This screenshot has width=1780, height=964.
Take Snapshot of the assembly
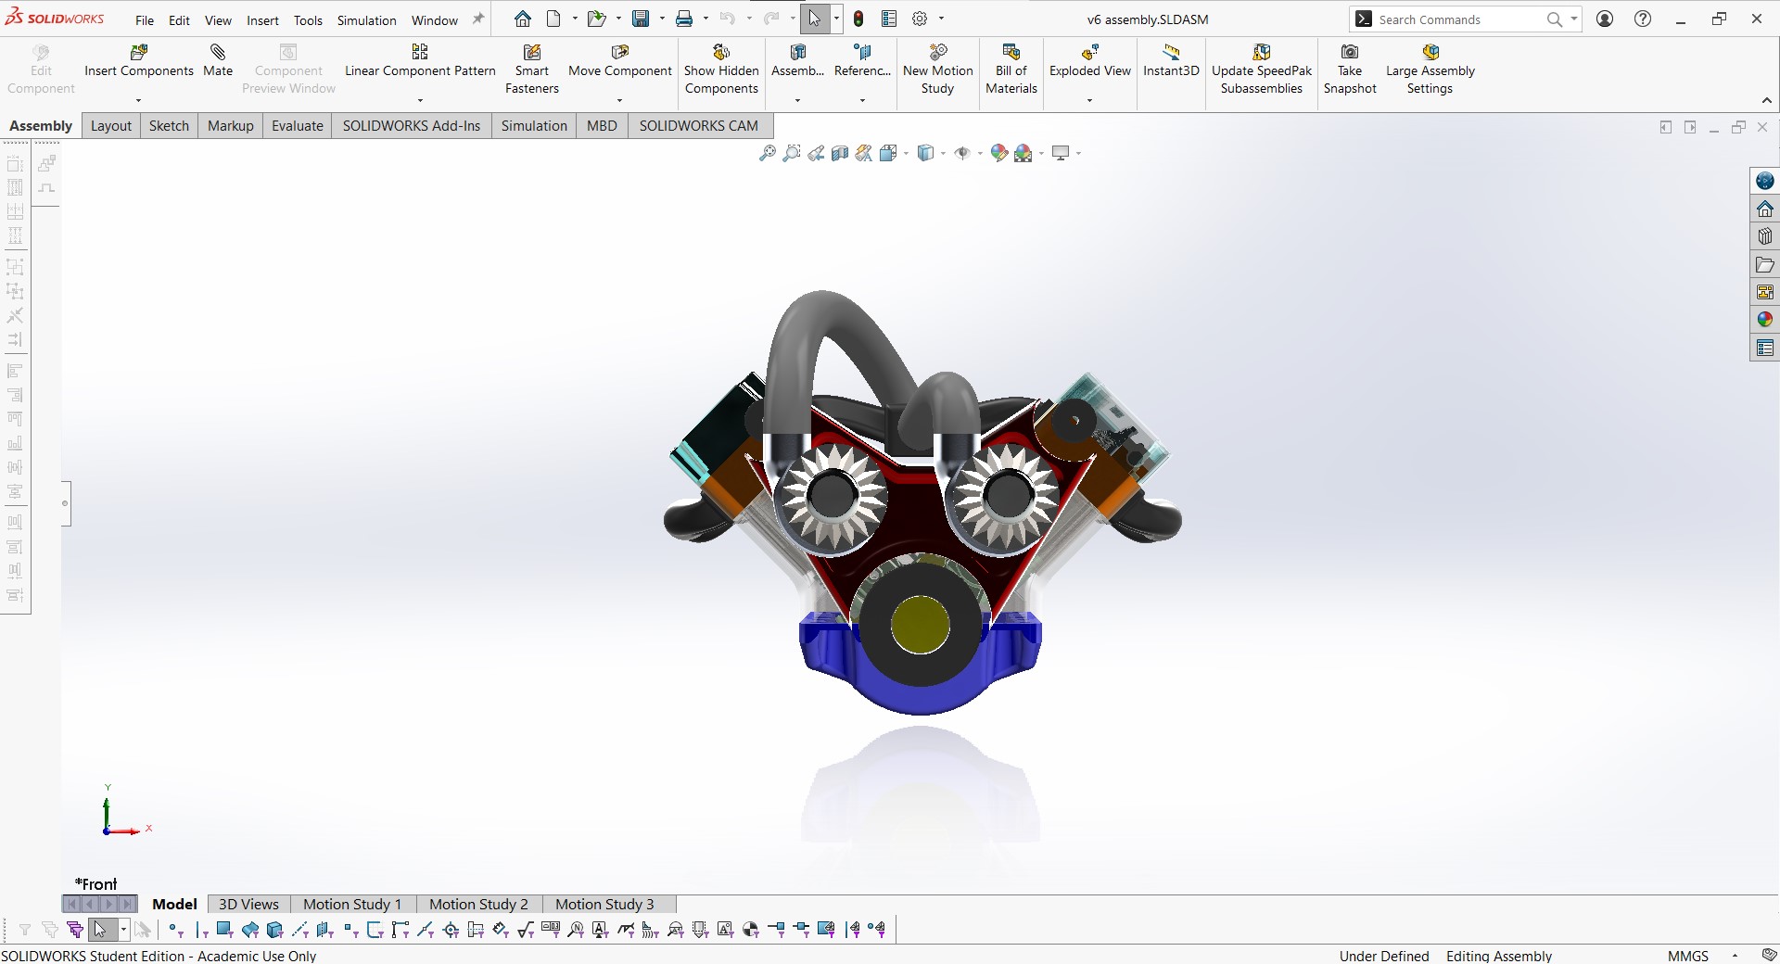(x=1350, y=70)
